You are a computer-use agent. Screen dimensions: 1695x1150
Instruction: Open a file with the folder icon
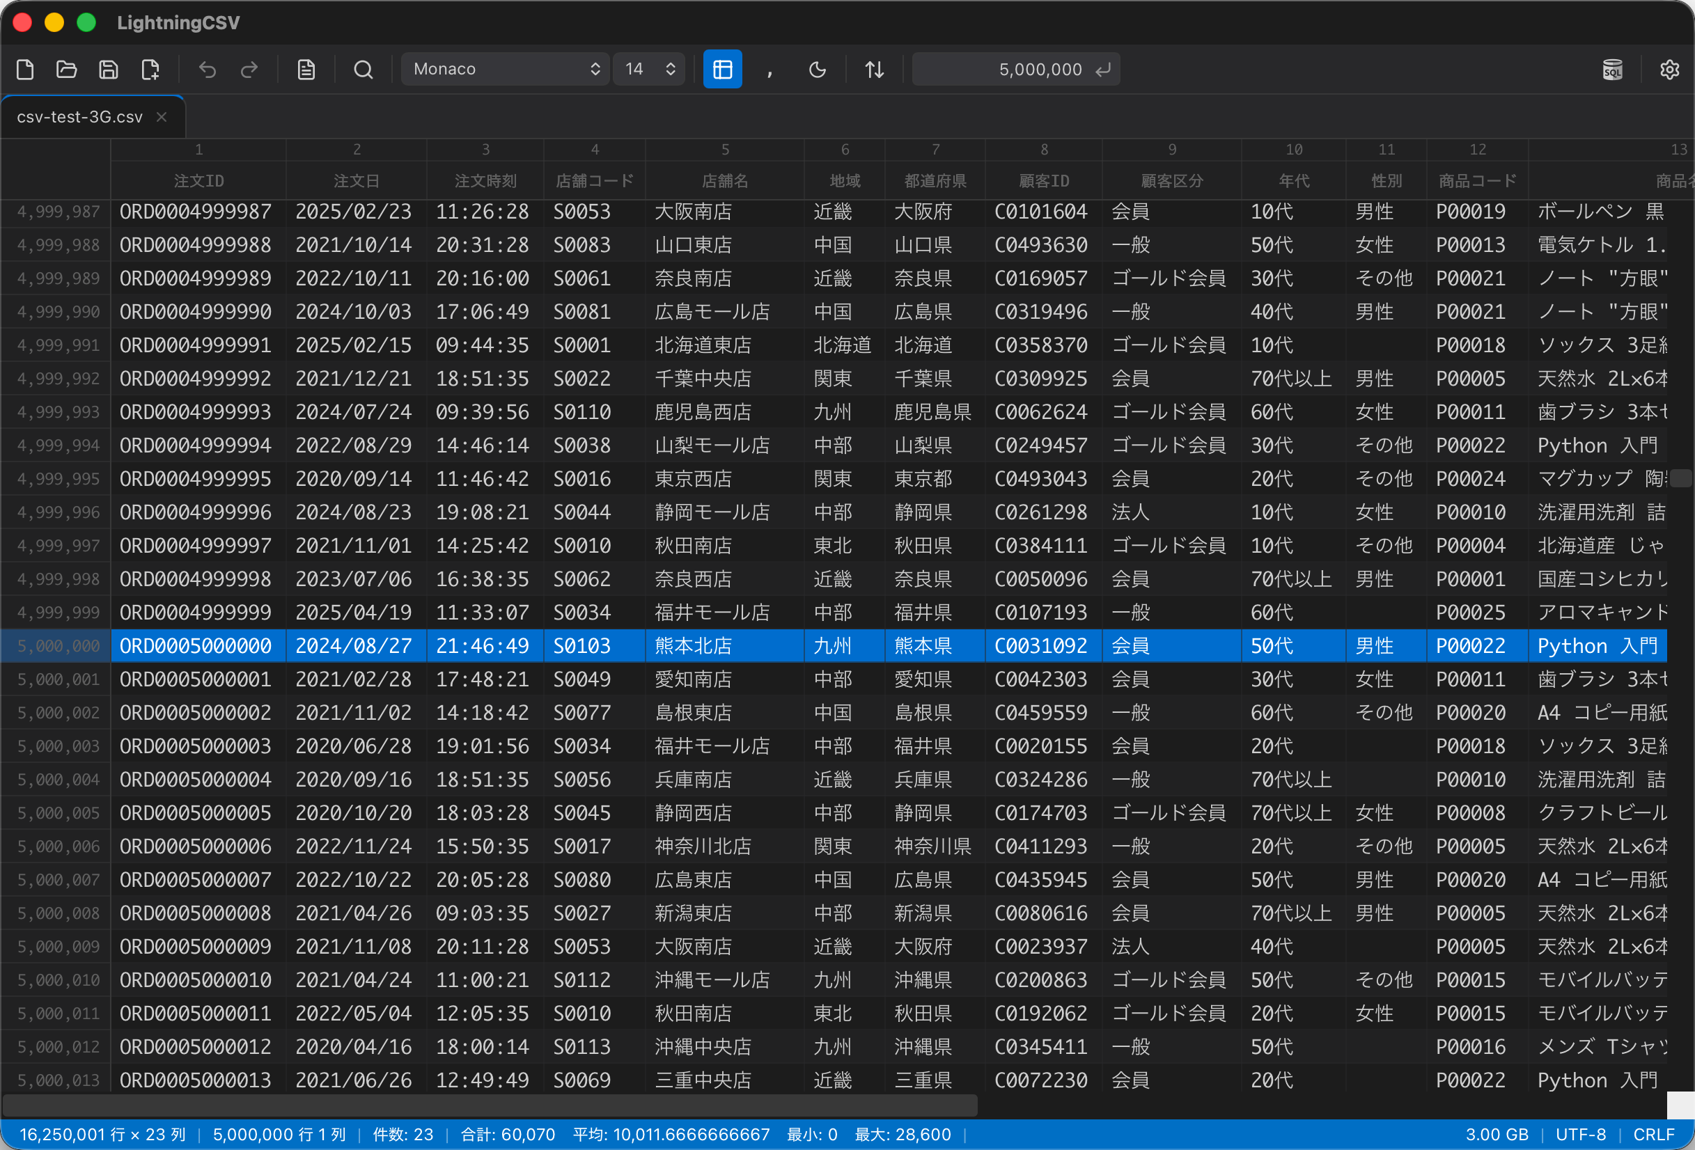pyautogui.click(x=66, y=70)
